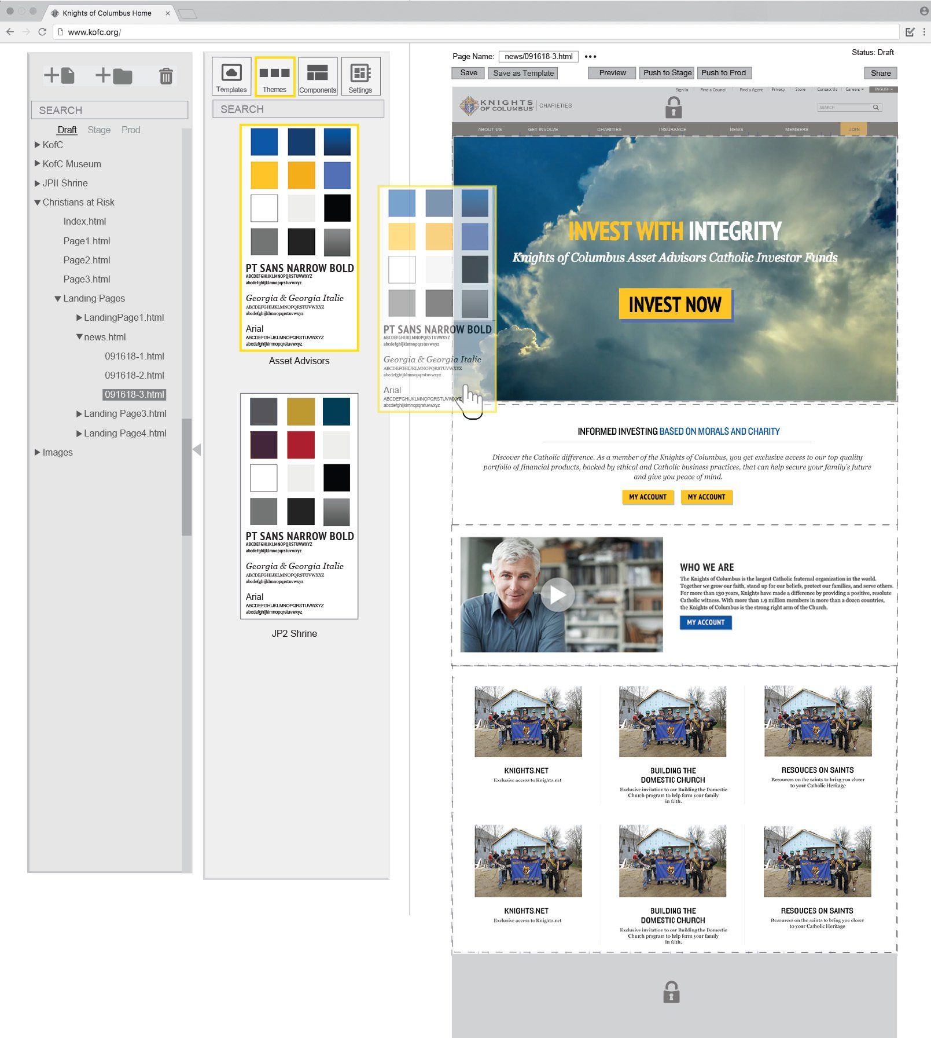Viewport: 931px width, 1038px height.
Task: Click Push to Prod button
Action: (x=723, y=73)
